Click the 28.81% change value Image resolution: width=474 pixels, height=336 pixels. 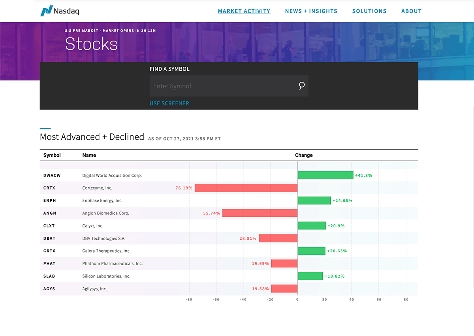248,238
